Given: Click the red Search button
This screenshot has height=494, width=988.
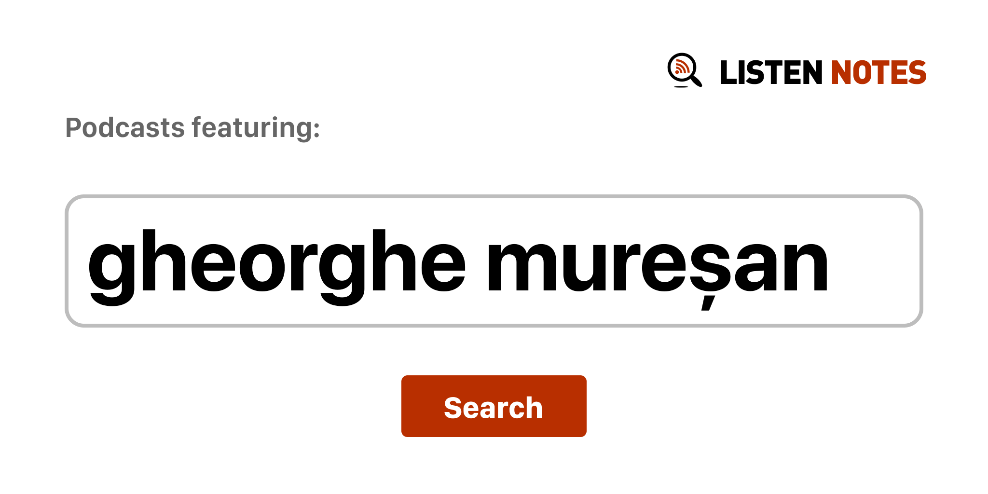Looking at the screenshot, I should click(x=494, y=406).
